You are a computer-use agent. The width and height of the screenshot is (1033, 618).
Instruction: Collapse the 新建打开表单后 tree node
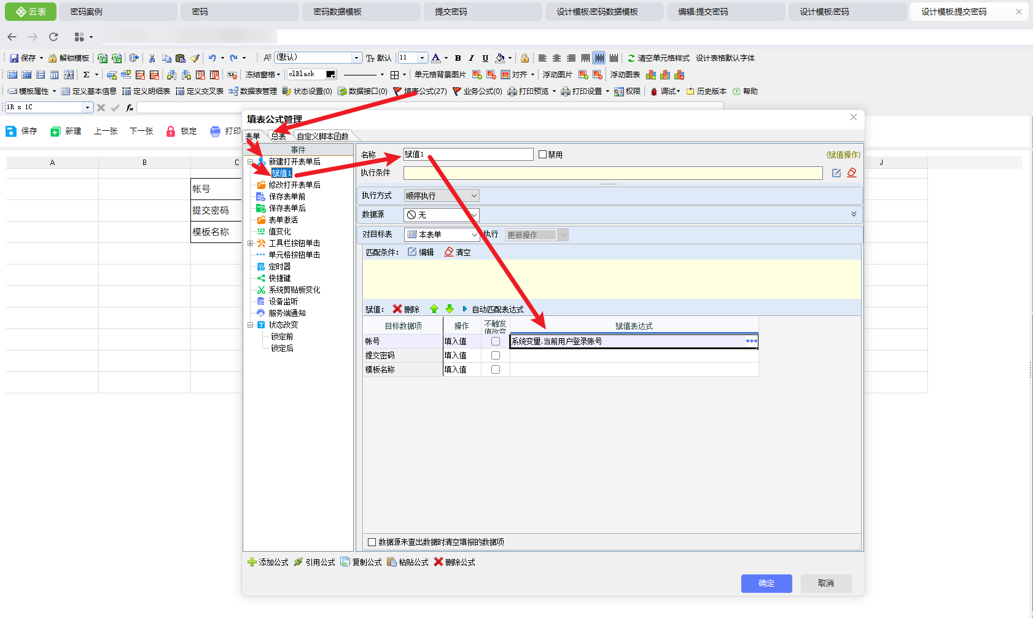coord(250,161)
